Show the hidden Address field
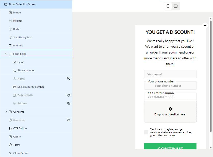Image resolution: width=213 pixels, height=157 pixels. (69, 104)
